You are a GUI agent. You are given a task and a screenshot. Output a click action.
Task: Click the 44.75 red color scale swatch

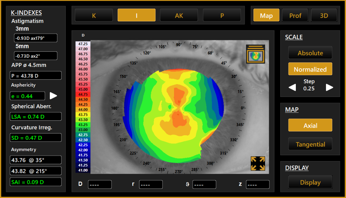pos(83,94)
